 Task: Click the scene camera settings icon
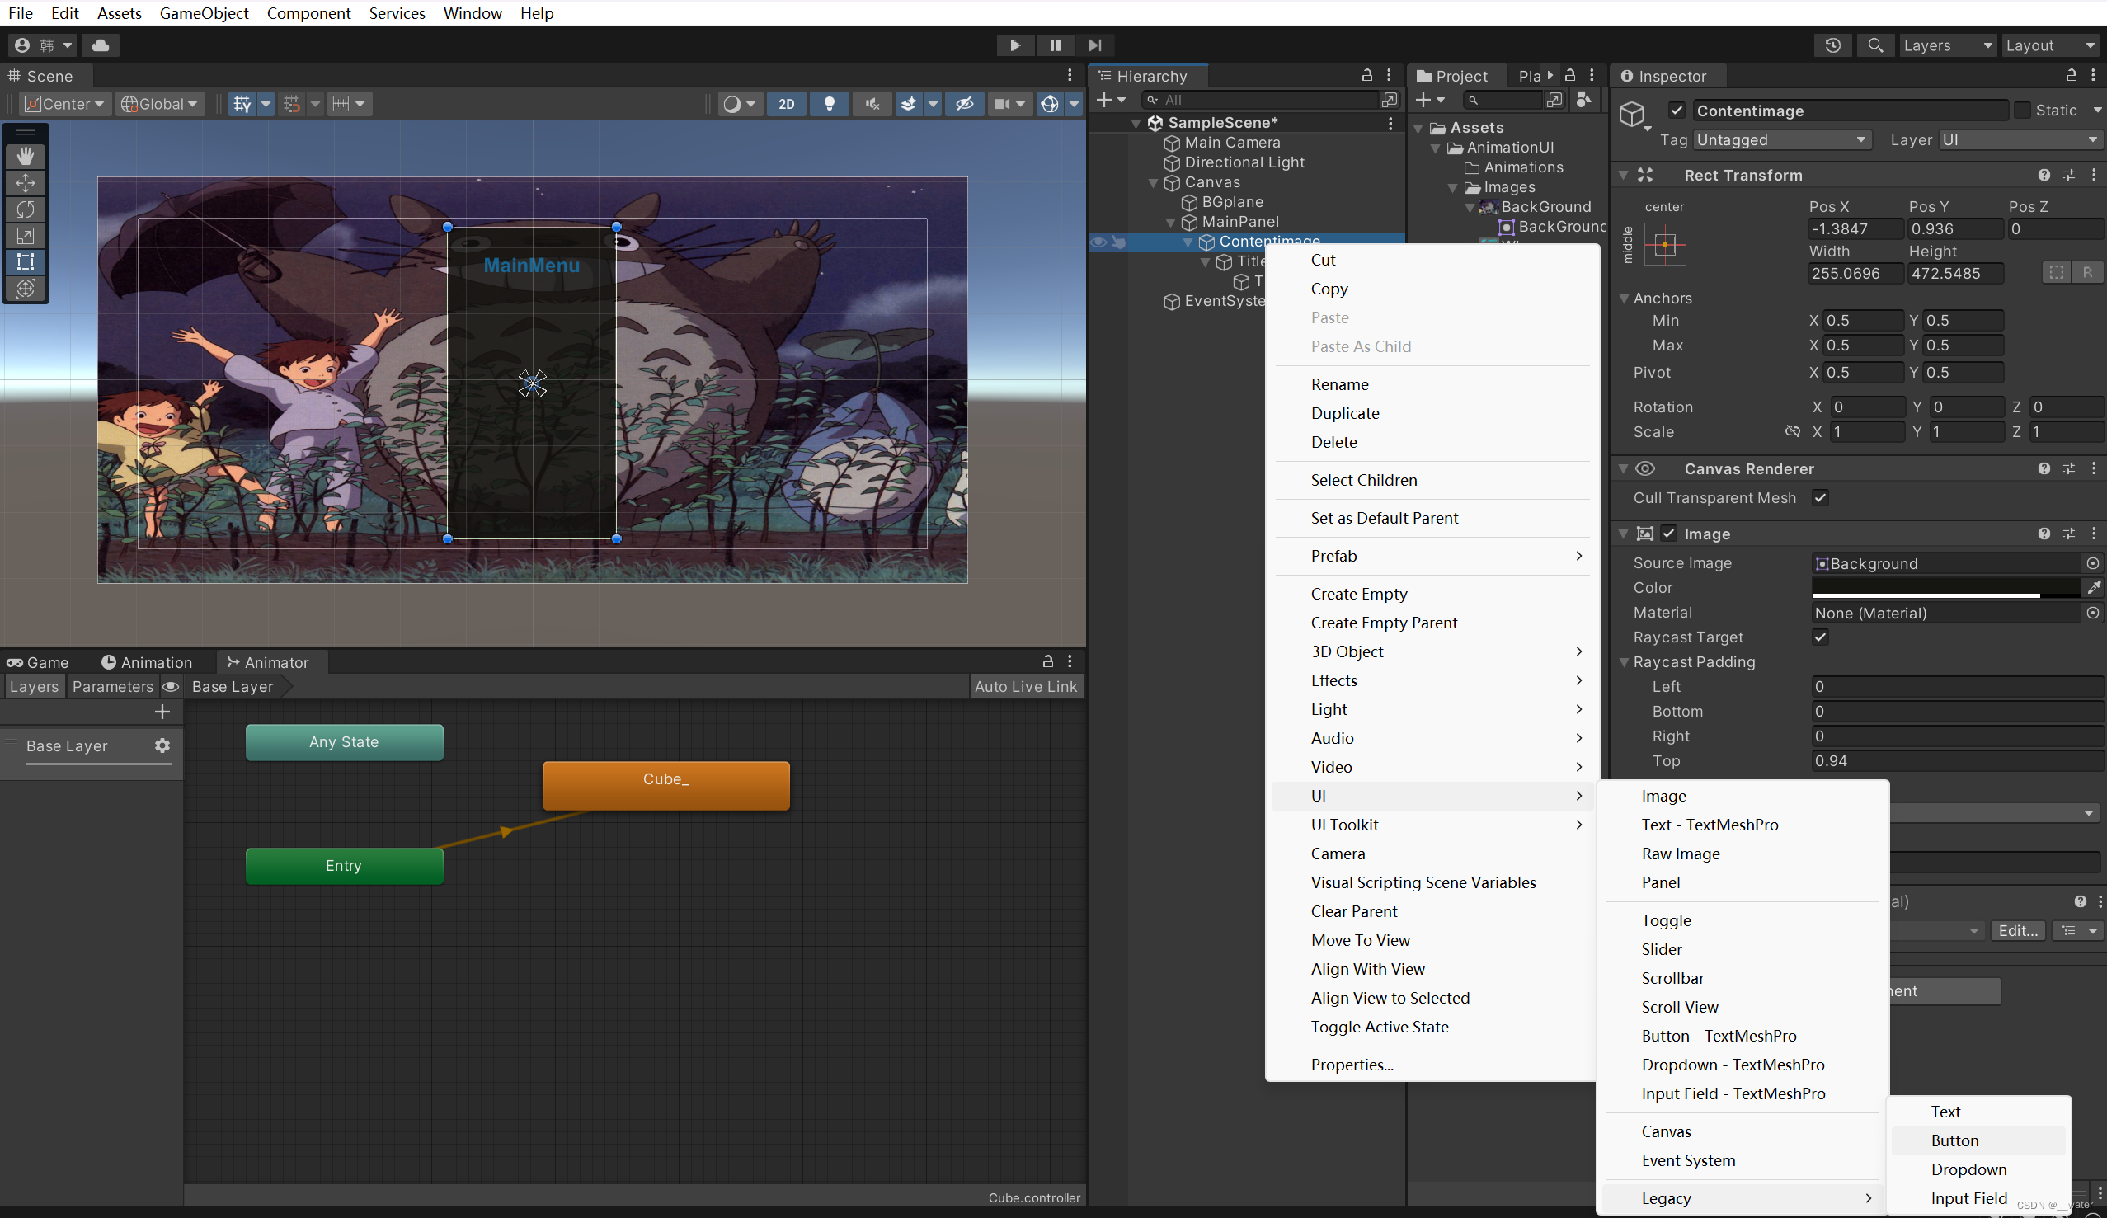(x=1002, y=104)
